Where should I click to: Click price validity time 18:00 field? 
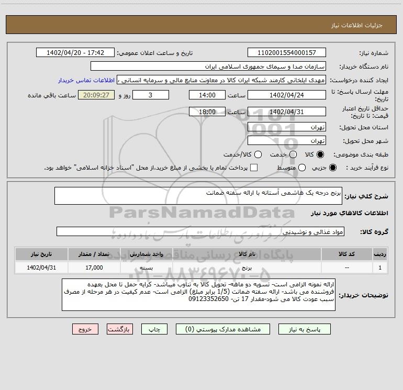coord(207,112)
